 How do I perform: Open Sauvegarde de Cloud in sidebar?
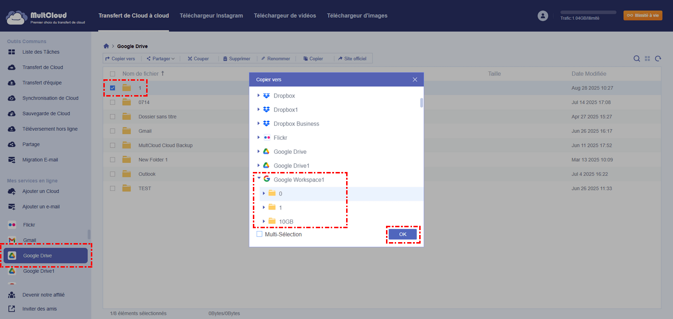46,113
